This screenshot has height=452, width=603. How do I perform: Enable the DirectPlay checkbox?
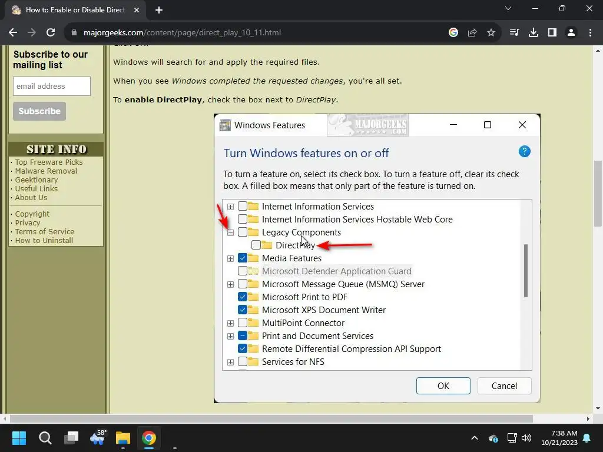tap(256, 245)
